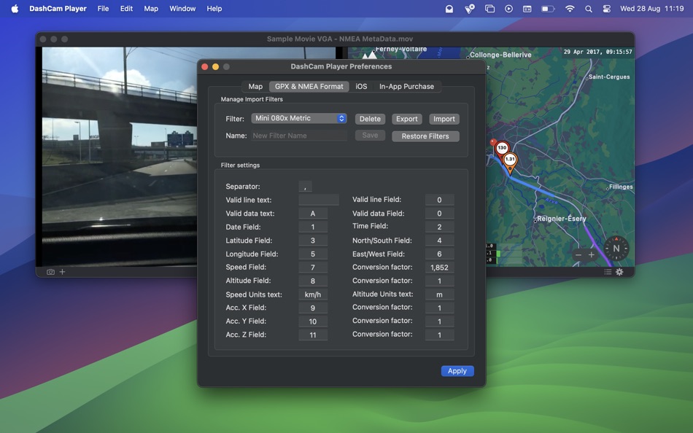
Task: Click the Restore Filters button
Action: [x=425, y=136]
